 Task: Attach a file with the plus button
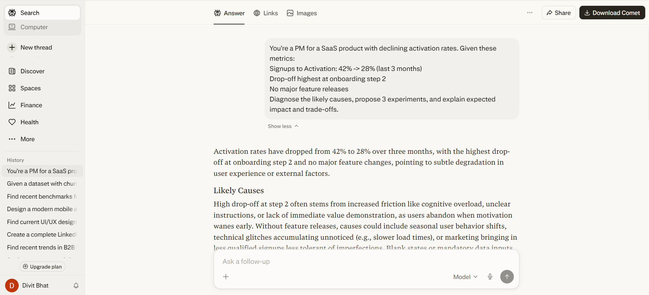pyautogui.click(x=226, y=277)
